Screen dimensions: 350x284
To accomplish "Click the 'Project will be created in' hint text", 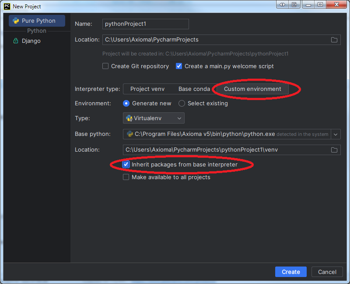I will click(x=195, y=54).
